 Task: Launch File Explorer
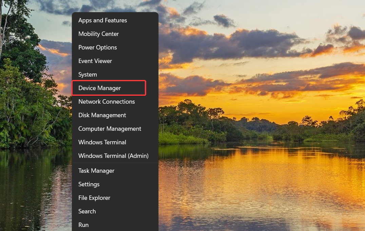pos(94,197)
